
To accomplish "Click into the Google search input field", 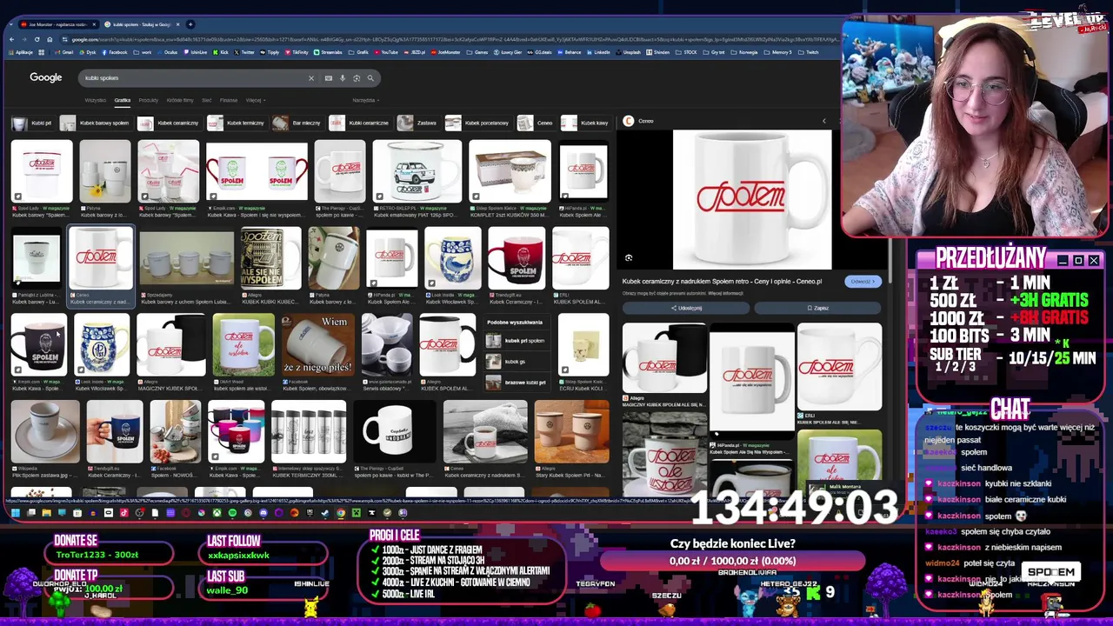I will coord(196,78).
